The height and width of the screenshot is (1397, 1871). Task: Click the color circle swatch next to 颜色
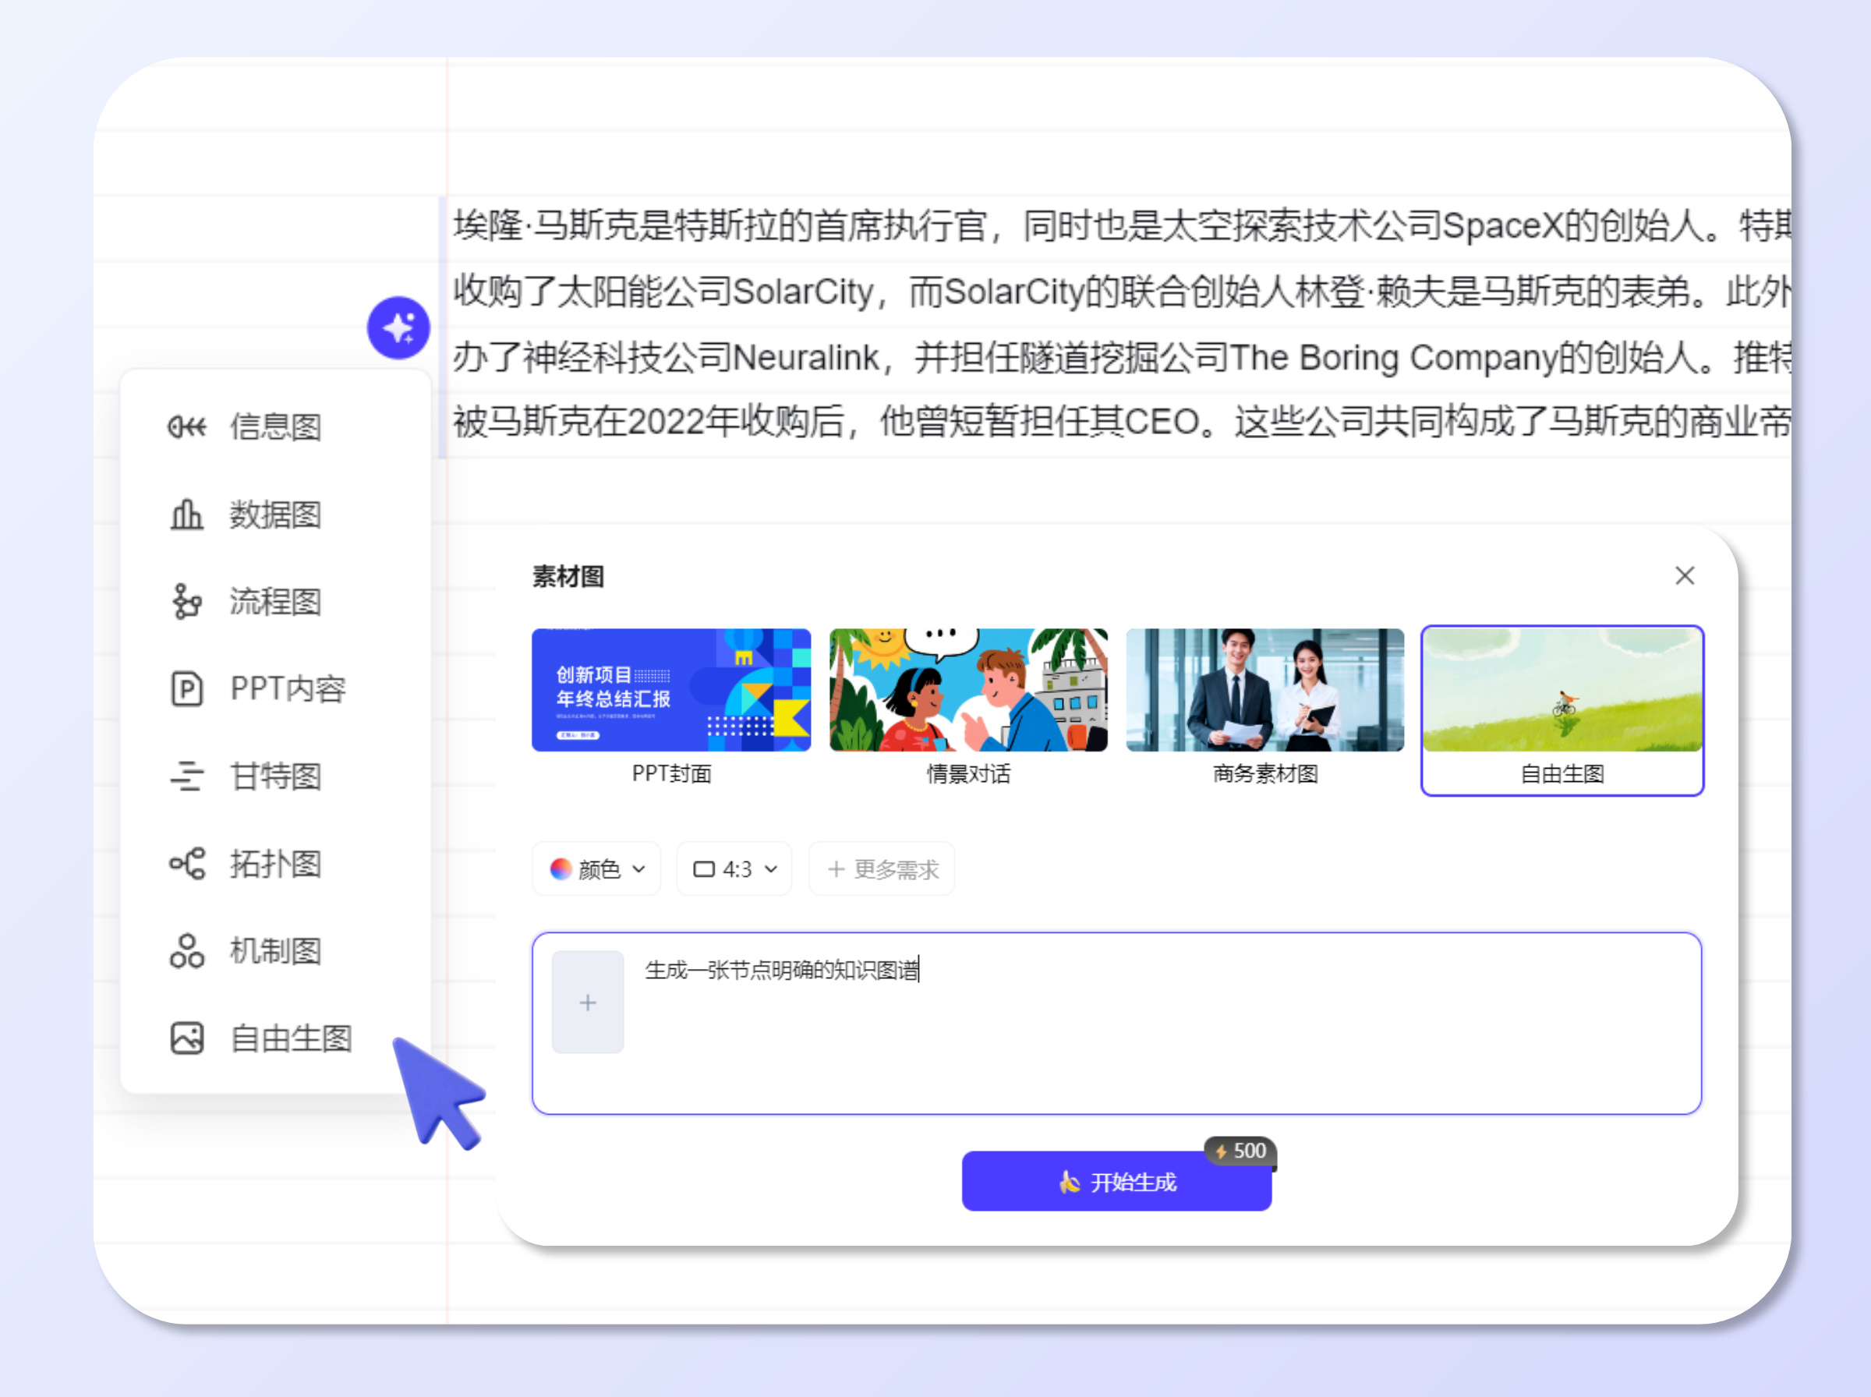pyautogui.click(x=562, y=868)
